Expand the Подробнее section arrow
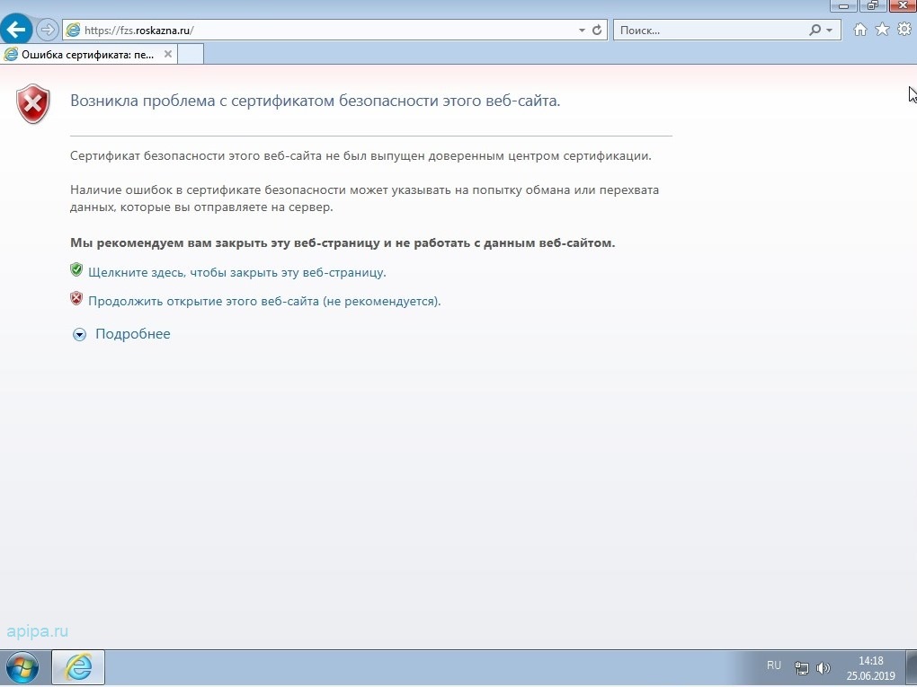Image resolution: width=917 pixels, height=687 pixels. 79,334
